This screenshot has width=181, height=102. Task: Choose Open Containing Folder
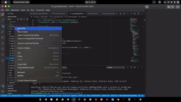click(38, 35)
